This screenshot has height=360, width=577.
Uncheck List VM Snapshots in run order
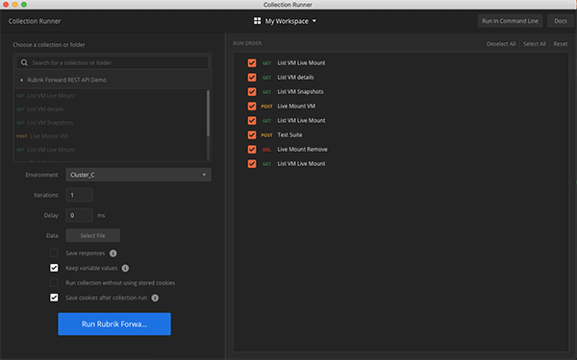(x=252, y=92)
